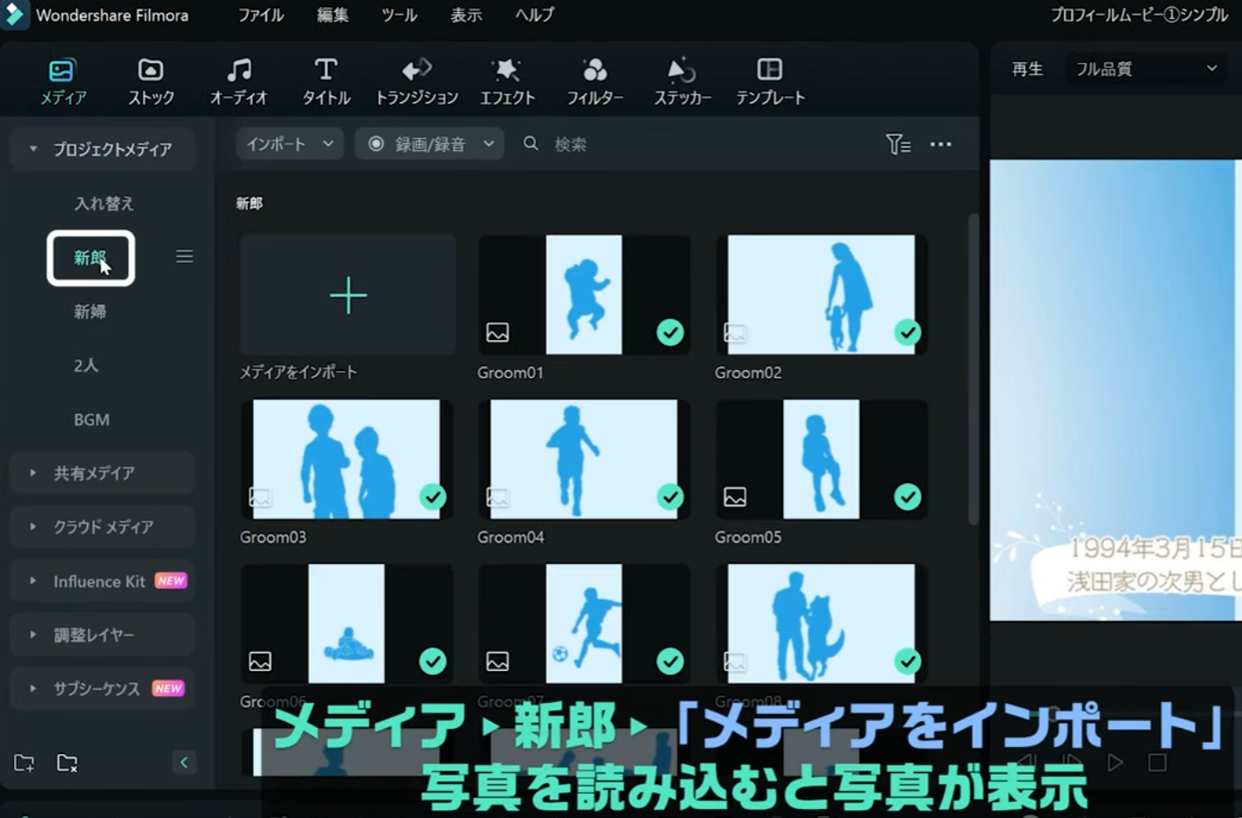Image resolution: width=1242 pixels, height=818 pixels.
Task: Open the Transitions (トランジション) tab
Action: click(x=416, y=81)
